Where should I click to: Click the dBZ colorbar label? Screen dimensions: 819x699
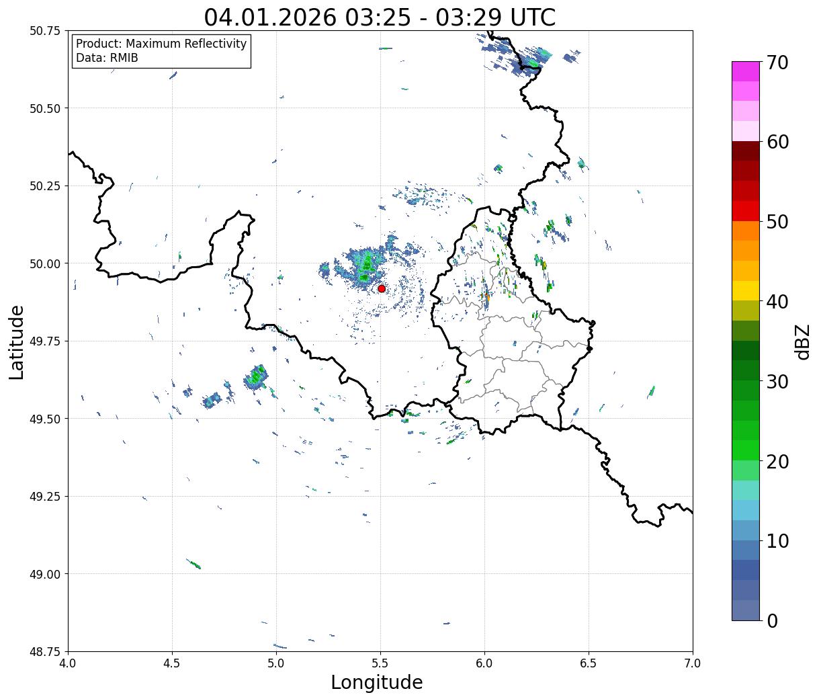click(802, 341)
